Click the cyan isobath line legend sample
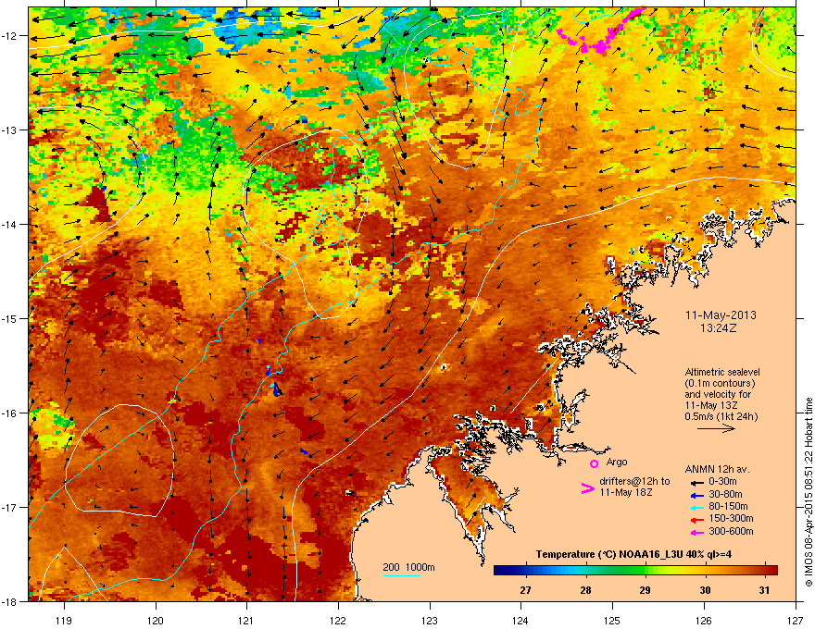The width and height of the screenshot is (815, 629). (x=401, y=575)
